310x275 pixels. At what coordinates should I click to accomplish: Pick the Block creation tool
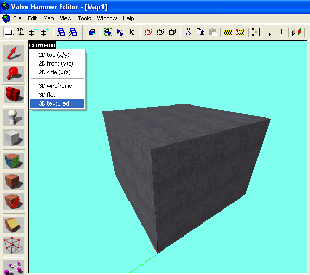click(x=14, y=138)
